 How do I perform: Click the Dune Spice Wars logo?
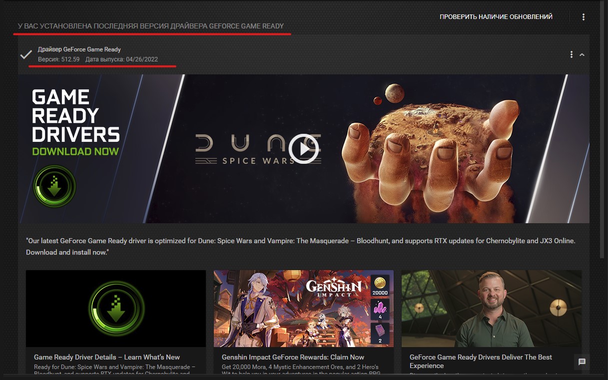tap(258, 149)
